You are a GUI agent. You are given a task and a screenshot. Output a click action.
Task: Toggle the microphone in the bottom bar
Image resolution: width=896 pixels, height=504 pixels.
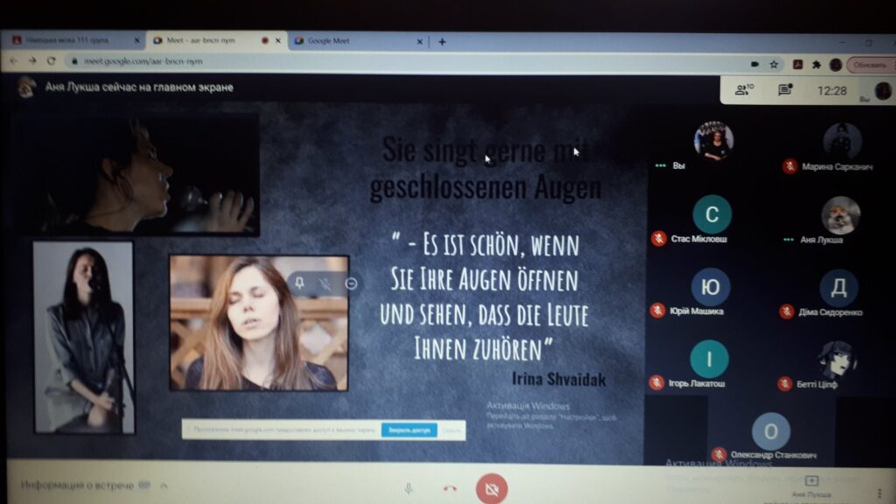coord(408,487)
